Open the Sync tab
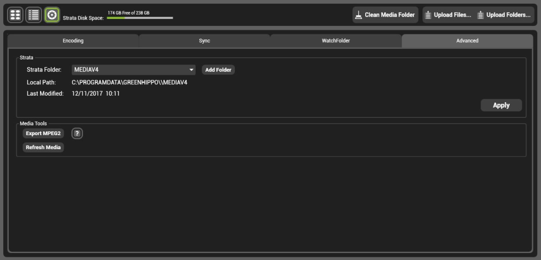541x260 pixels. pos(204,41)
